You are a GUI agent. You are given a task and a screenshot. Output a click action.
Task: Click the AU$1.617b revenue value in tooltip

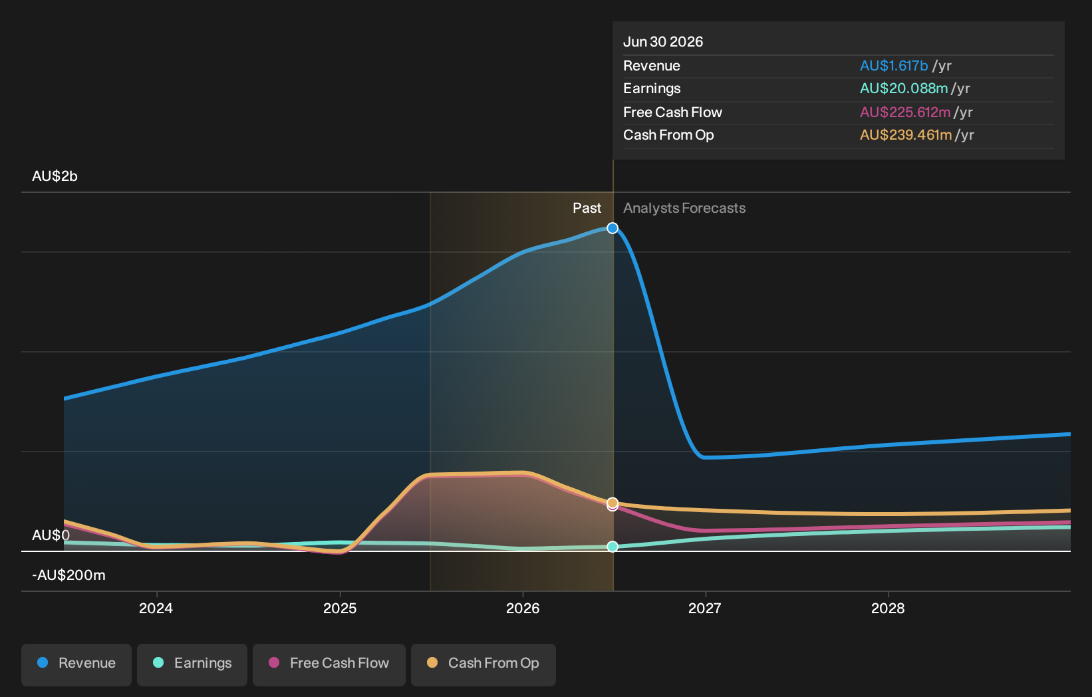(894, 66)
